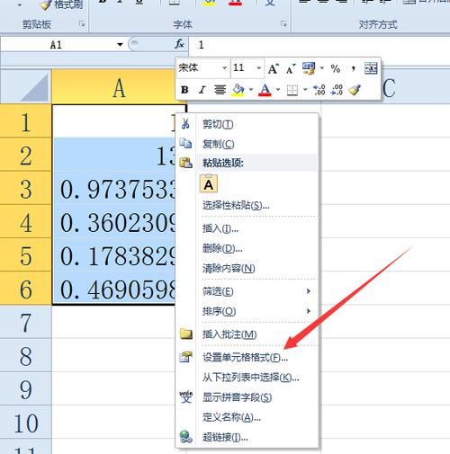This screenshot has height=454, width=450.
Task: Click cell containing 0.9737533
Action: pos(113,188)
